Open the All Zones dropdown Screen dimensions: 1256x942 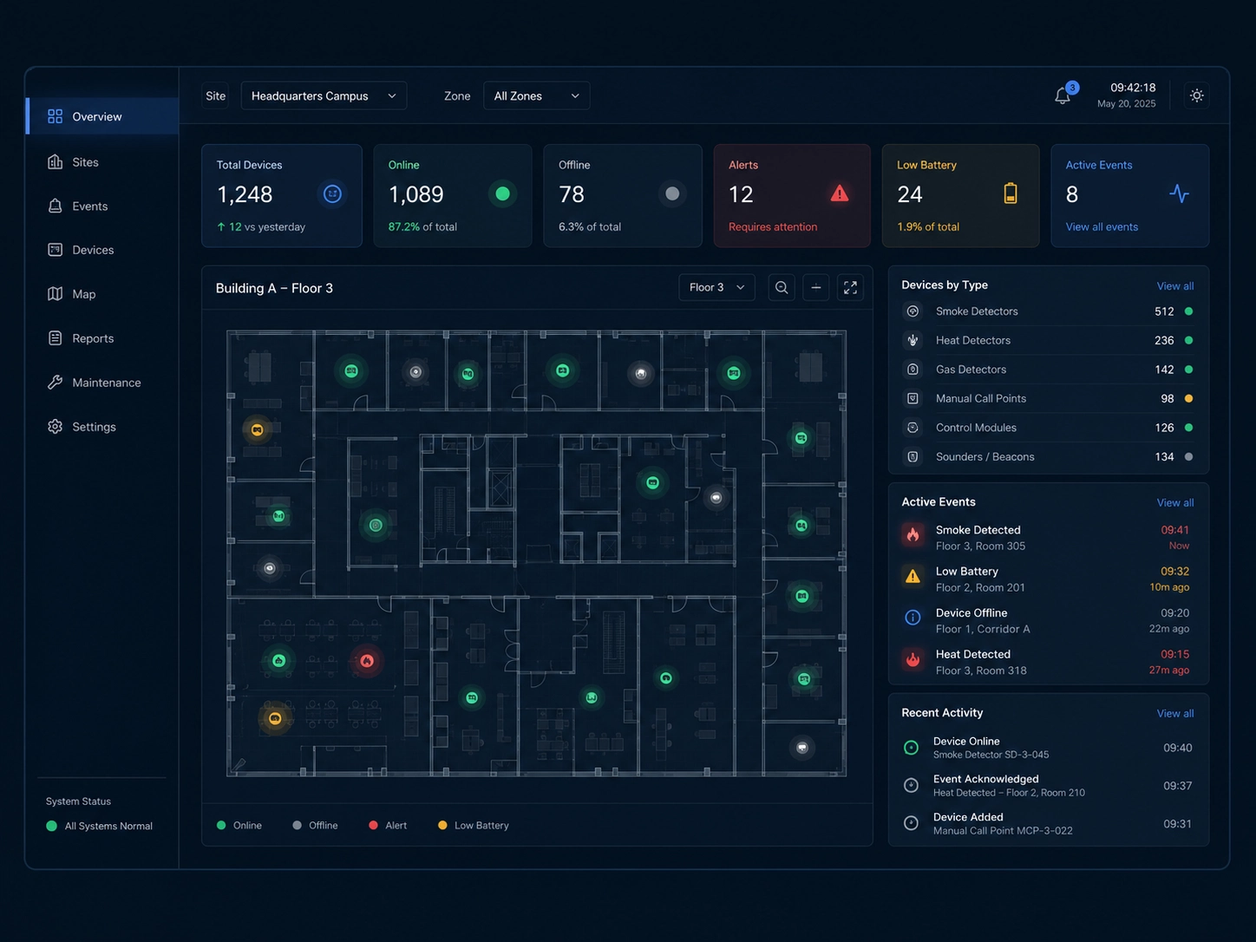point(536,95)
